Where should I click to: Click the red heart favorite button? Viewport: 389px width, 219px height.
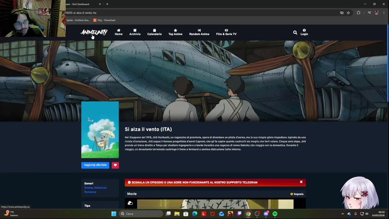(x=115, y=165)
